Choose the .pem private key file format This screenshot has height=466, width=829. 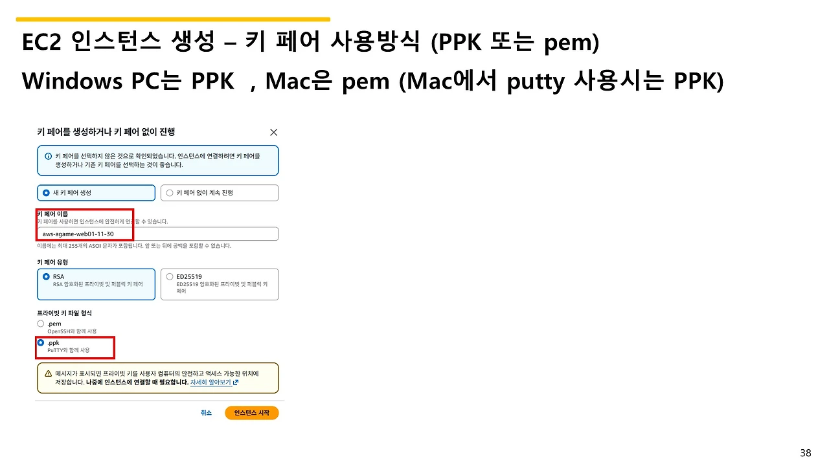pos(40,324)
